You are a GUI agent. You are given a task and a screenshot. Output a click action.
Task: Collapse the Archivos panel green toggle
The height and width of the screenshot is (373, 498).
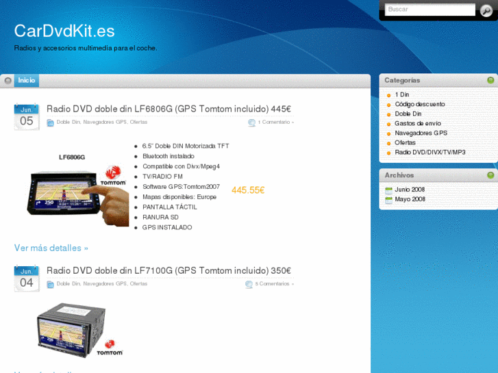[x=490, y=175]
